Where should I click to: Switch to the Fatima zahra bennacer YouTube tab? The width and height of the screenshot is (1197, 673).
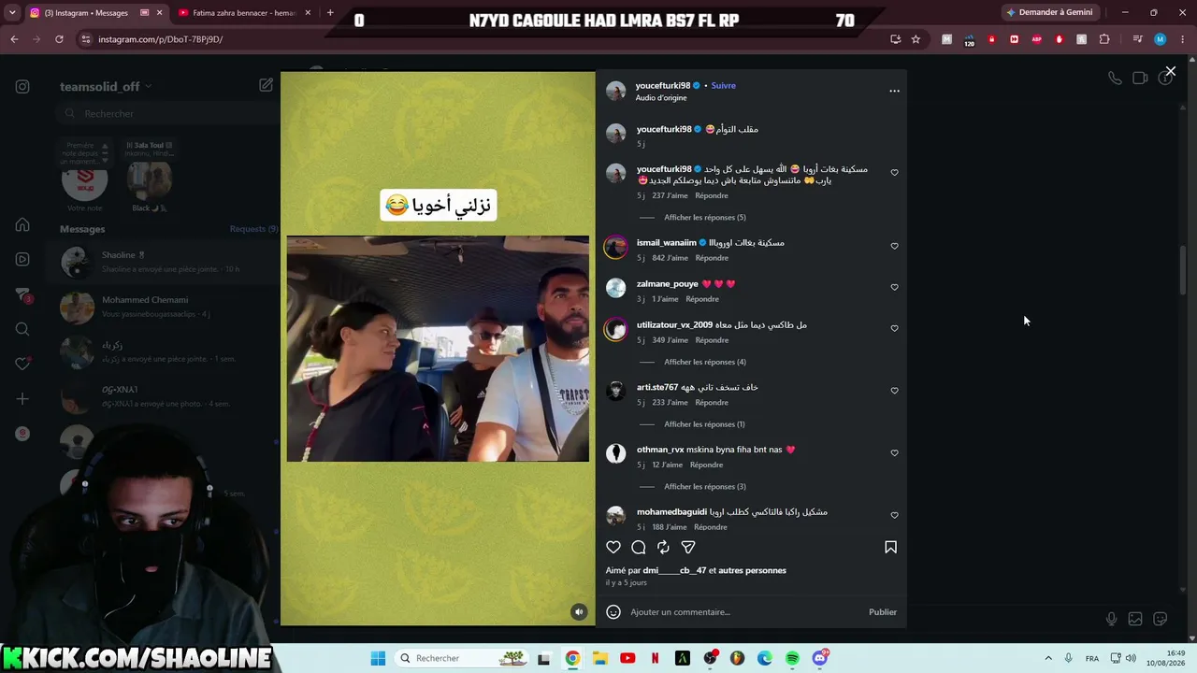pos(244,13)
